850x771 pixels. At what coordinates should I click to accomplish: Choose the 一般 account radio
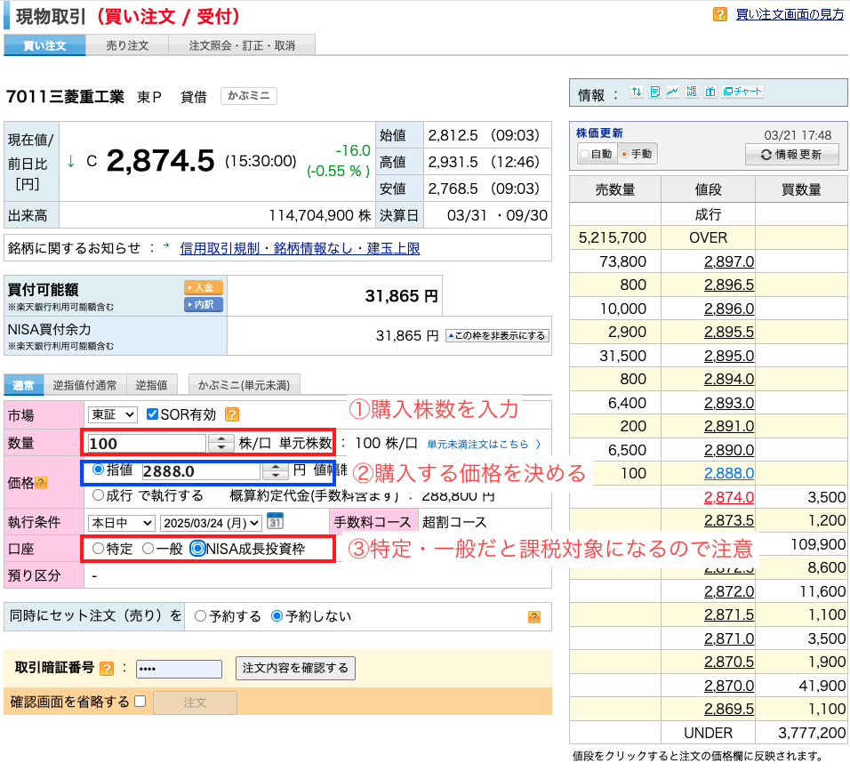[x=148, y=549]
